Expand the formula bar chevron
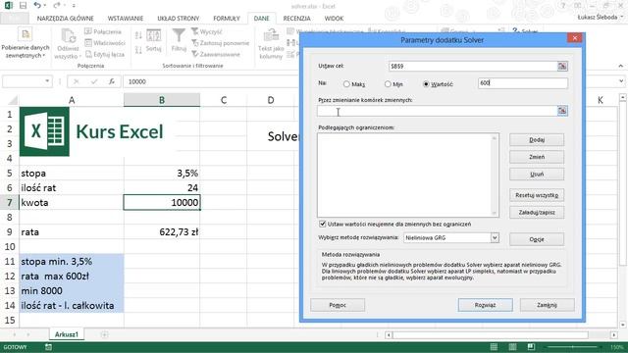The width and height of the screenshot is (628, 353). click(x=621, y=81)
